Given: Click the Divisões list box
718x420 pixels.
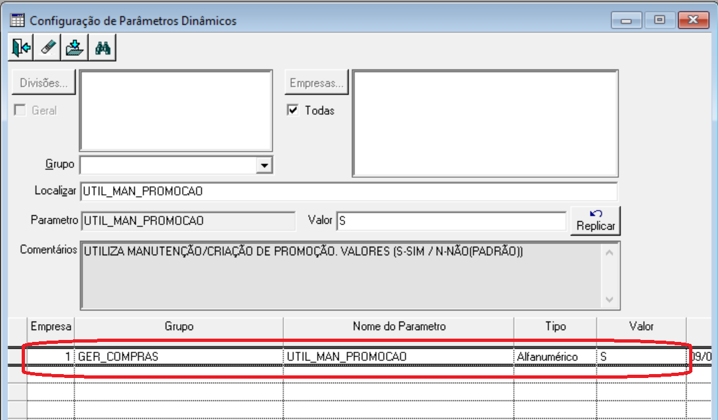Looking at the screenshot, I should point(176,111).
